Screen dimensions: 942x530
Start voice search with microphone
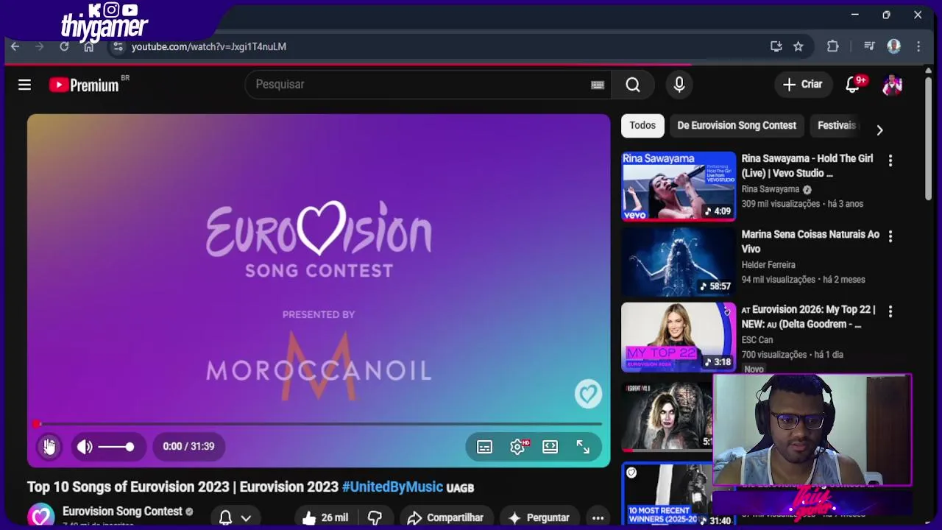point(679,85)
